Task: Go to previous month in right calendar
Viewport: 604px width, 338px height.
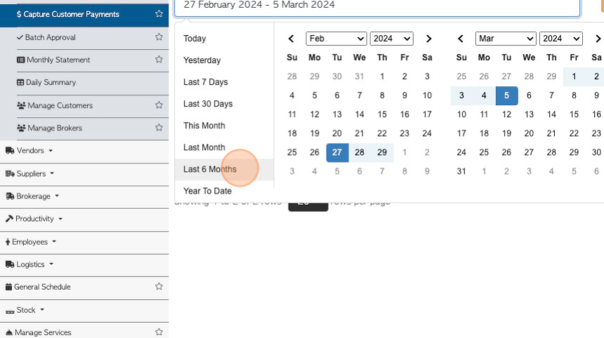Action: tap(461, 39)
